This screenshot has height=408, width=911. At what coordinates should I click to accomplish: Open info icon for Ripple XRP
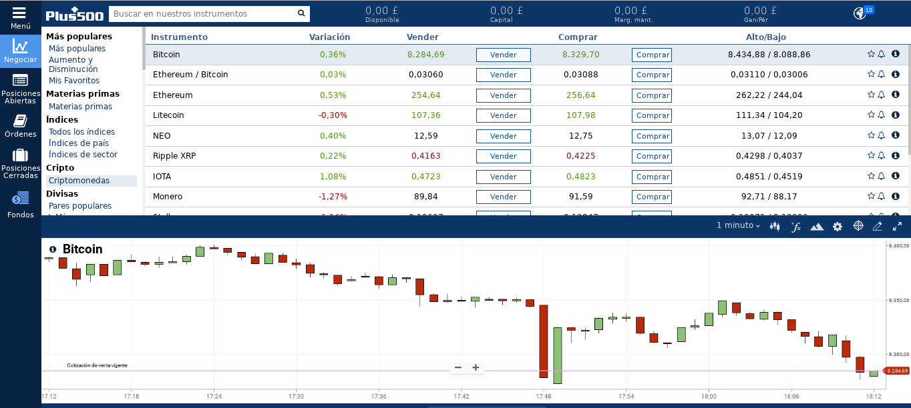(x=896, y=155)
